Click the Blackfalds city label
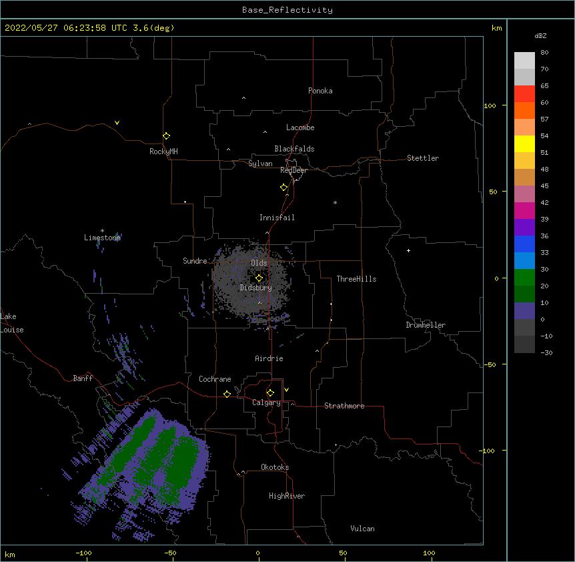This screenshot has width=575, height=562. pos(294,149)
